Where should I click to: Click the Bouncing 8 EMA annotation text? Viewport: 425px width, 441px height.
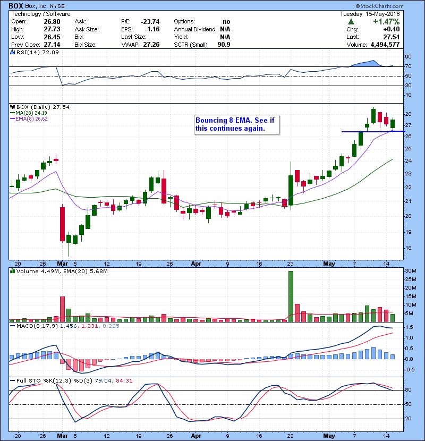[235, 124]
